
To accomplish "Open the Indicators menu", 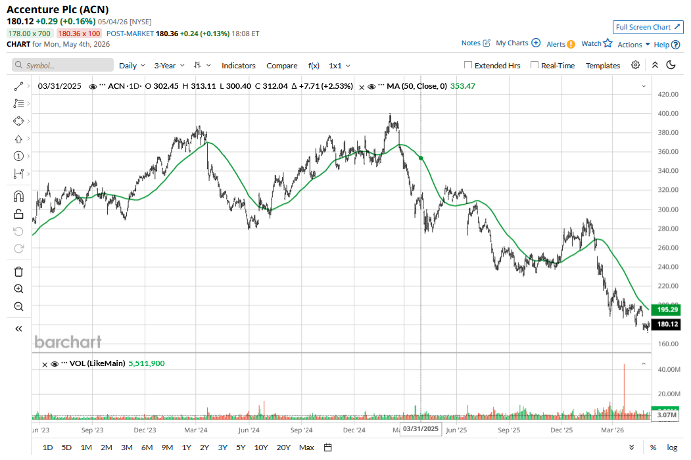I will [239, 66].
